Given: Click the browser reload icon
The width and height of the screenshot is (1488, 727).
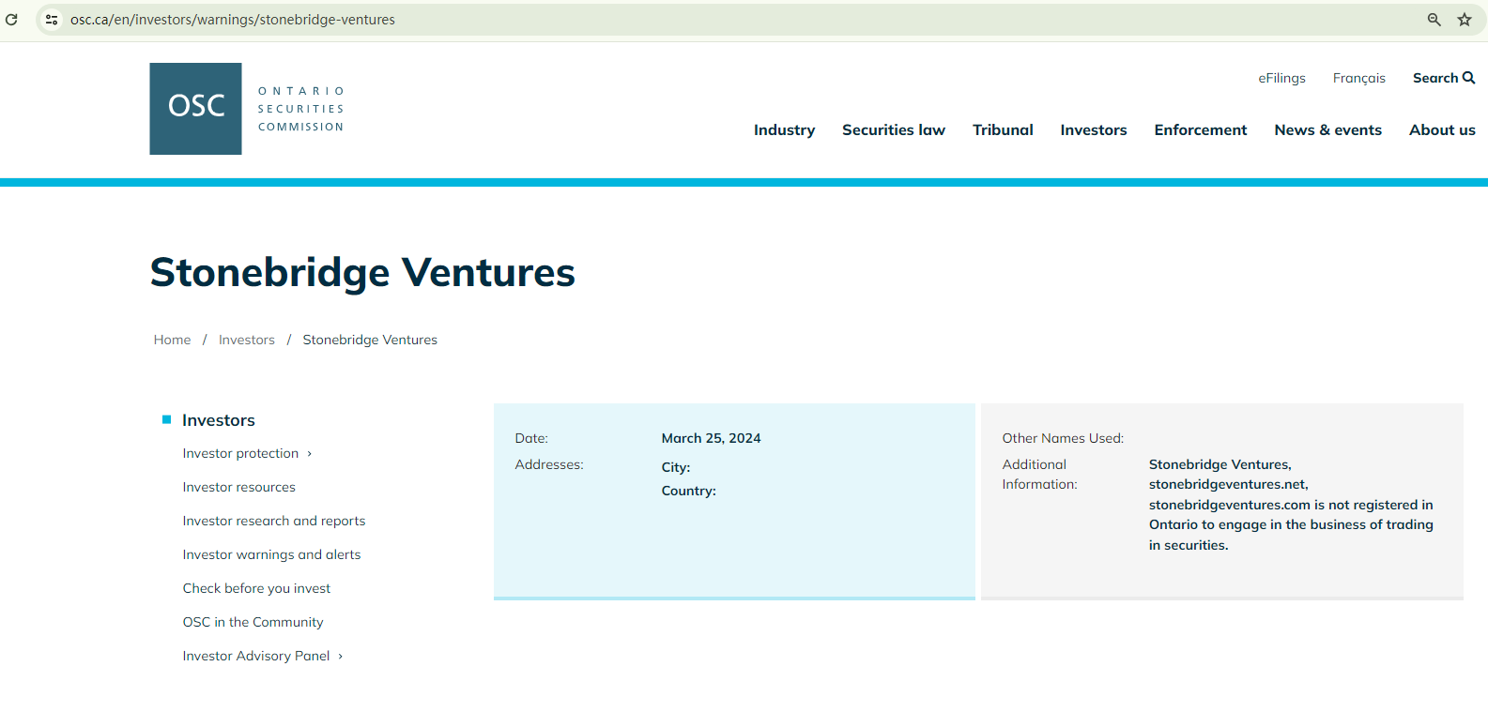Looking at the screenshot, I should click(11, 19).
